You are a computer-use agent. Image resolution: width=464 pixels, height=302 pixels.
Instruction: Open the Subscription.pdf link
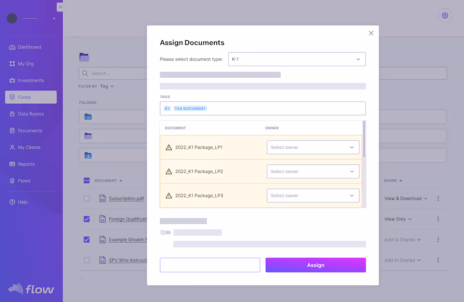coord(126,198)
